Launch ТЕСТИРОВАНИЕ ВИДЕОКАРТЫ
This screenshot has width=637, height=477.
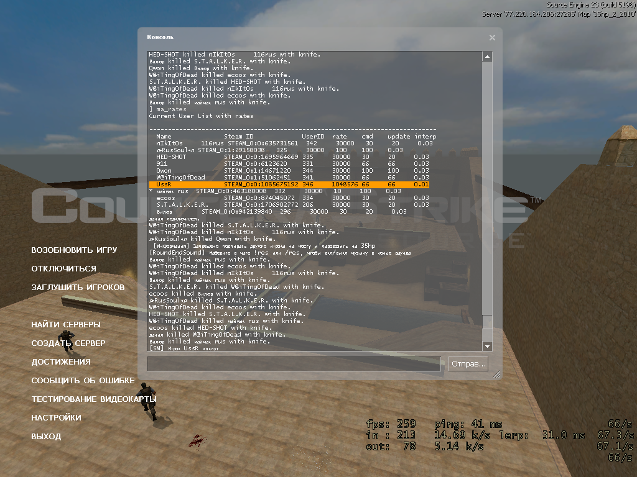click(94, 399)
